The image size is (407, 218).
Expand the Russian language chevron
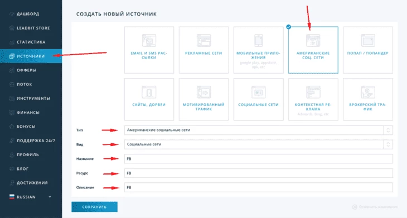click(50, 197)
